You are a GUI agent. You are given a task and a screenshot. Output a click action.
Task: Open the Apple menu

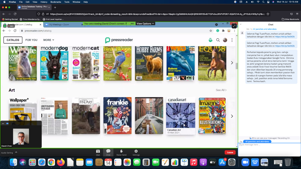point(4,2)
